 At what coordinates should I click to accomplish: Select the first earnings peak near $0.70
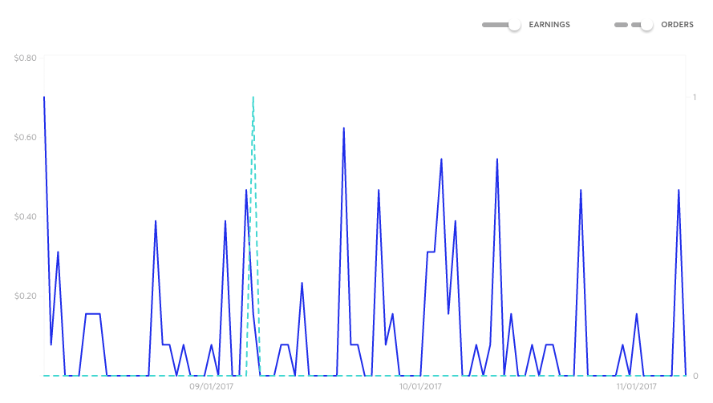(44, 98)
